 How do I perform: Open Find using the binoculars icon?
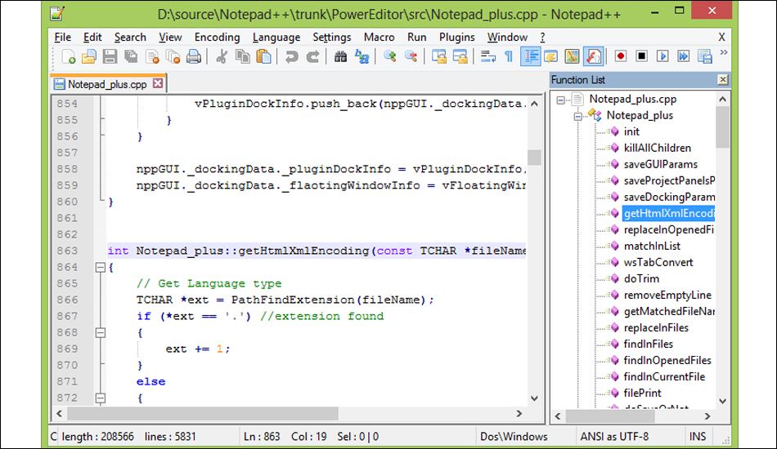coord(340,57)
